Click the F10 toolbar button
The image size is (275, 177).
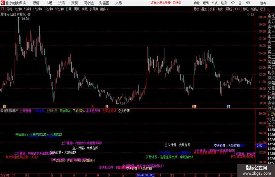pos(238,9)
